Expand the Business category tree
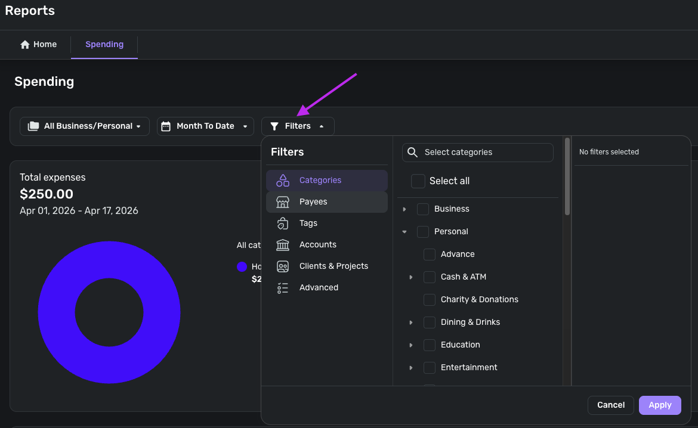 pyautogui.click(x=404, y=209)
